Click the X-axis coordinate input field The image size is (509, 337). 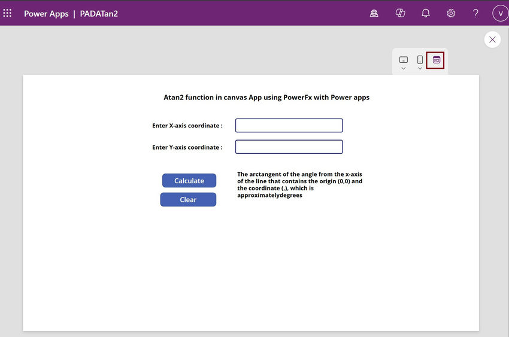pyautogui.click(x=289, y=126)
